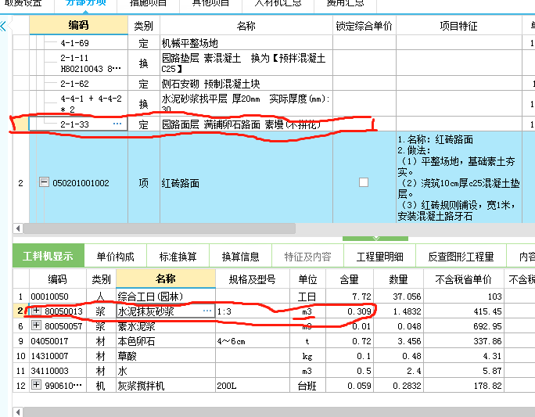The image size is (535, 417).
Task: Click 水泥砂浆找平层 厚20mm name cell
Action: [246, 103]
